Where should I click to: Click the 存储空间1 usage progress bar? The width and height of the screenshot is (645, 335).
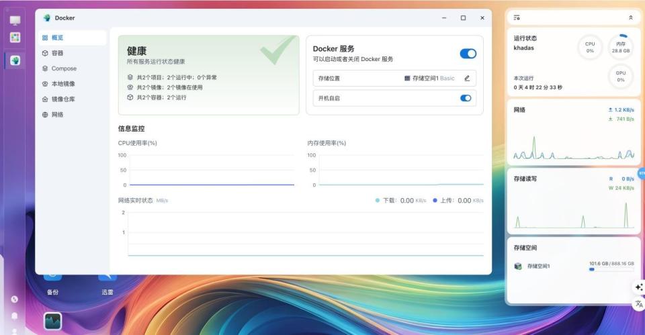click(x=611, y=269)
